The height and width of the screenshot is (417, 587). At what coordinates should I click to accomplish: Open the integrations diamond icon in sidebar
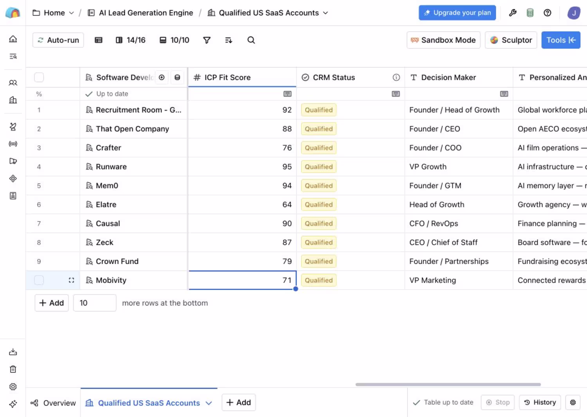tap(13, 178)
